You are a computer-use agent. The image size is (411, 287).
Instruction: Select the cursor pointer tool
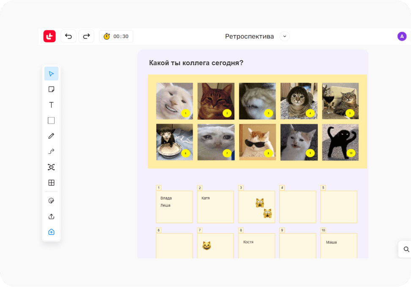(51, 74)
